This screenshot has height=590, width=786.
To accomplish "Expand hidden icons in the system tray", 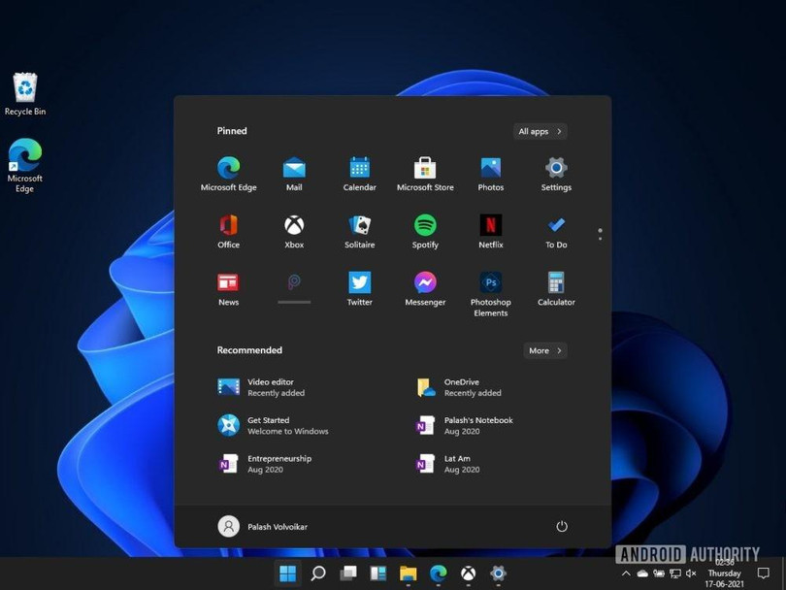I will pyautogui.click(x=625, y=573).
